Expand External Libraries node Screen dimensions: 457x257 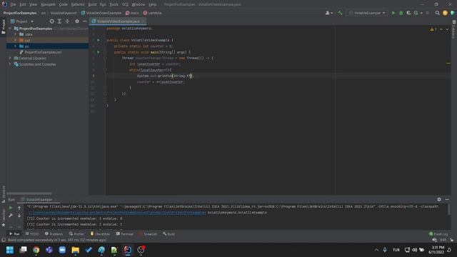pyautogui.click(x=10, y=58)
